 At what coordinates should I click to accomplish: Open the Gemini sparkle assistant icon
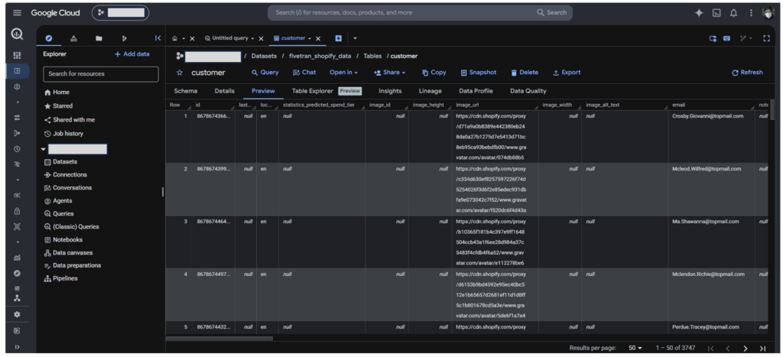(699, 14)
